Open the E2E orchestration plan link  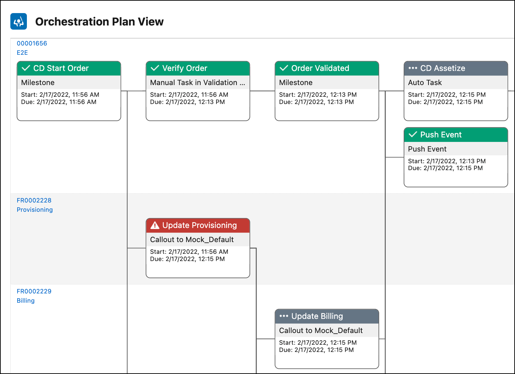(22, 52)
